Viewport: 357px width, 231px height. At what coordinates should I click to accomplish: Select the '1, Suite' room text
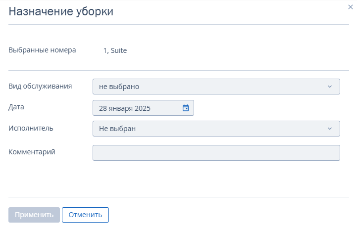(115, 50)
